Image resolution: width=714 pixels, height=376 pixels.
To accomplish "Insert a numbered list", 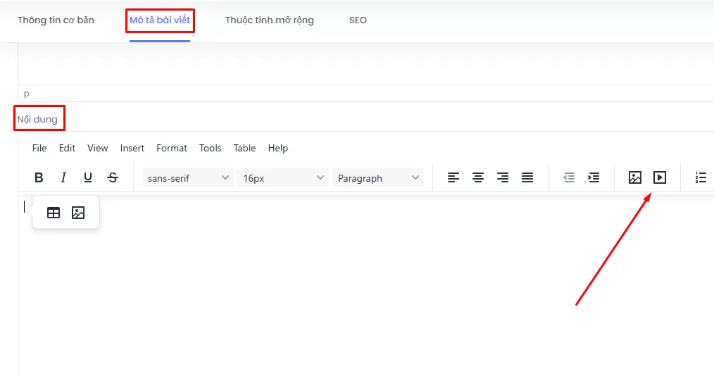I will (701, 178).
